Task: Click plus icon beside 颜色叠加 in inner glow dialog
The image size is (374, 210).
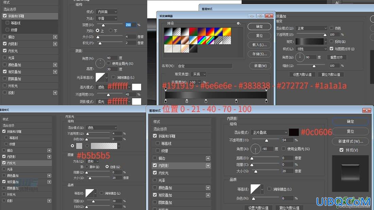Action: (x=49, y=175)
